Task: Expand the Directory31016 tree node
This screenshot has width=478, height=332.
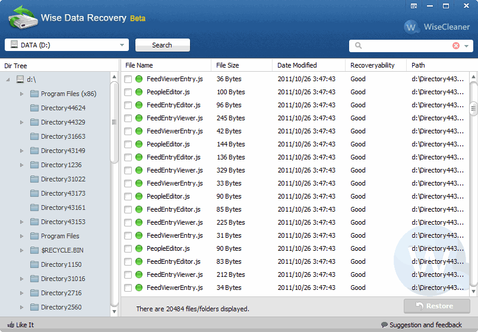Action: (x=21, y=279)
